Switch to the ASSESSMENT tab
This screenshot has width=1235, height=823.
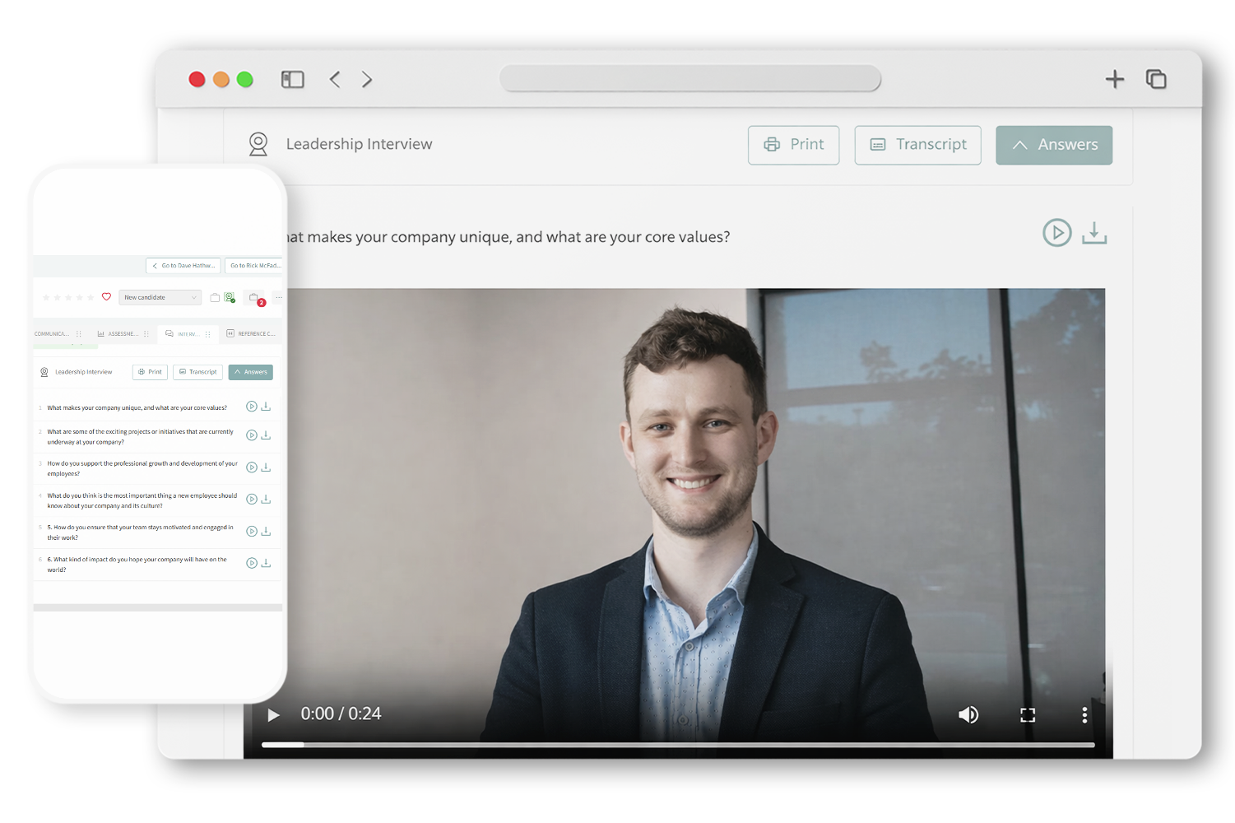[x=122, y=333]
